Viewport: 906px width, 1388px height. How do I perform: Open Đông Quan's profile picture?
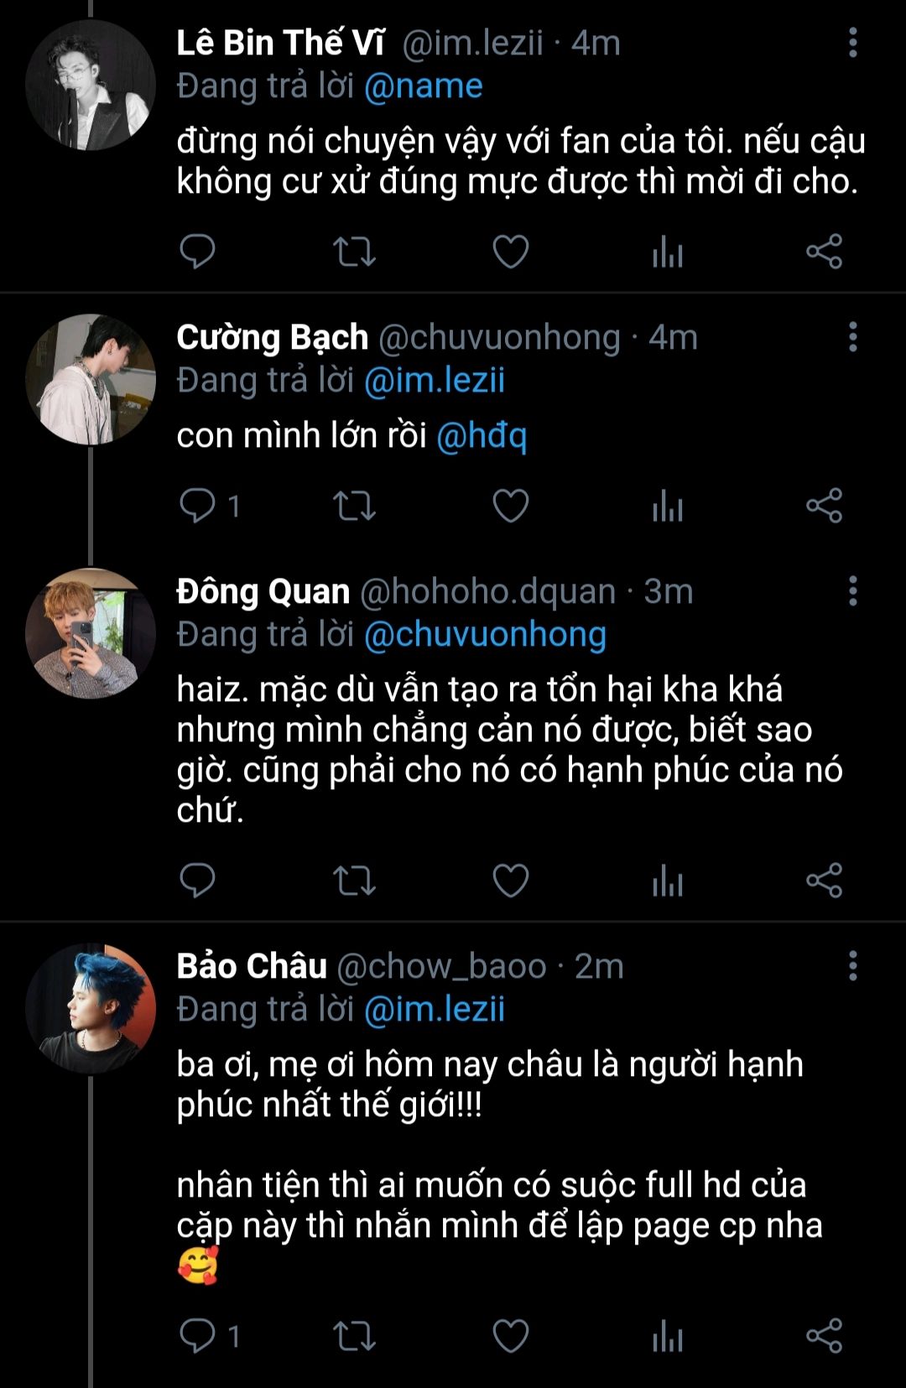[x=91, y=633]
